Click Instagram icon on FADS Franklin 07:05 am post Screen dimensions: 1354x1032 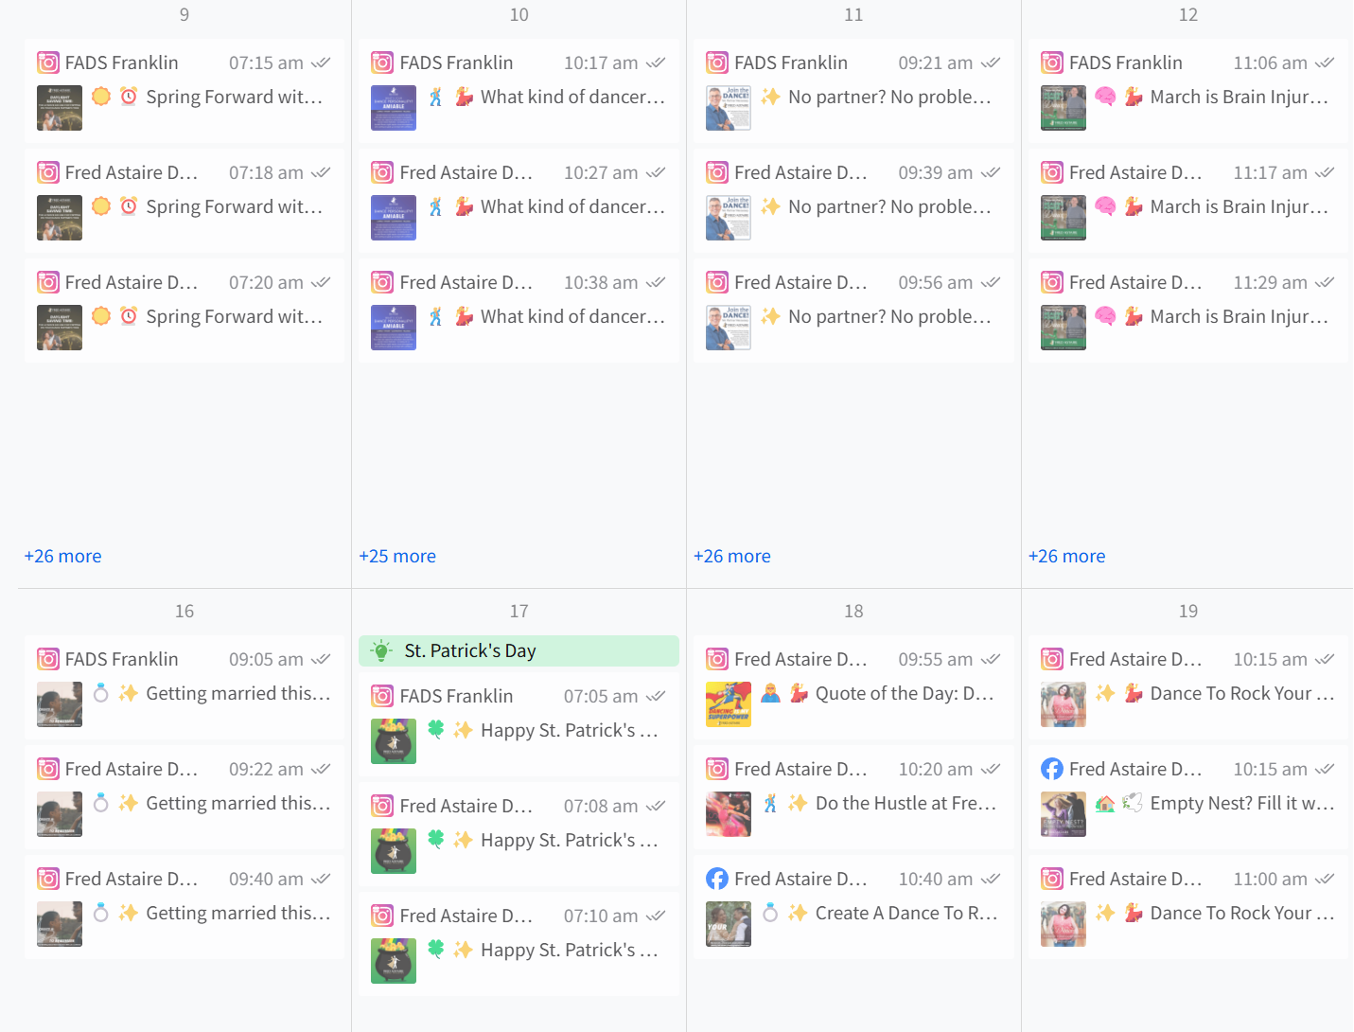382,697
